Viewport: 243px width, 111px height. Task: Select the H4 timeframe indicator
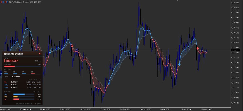24,72
